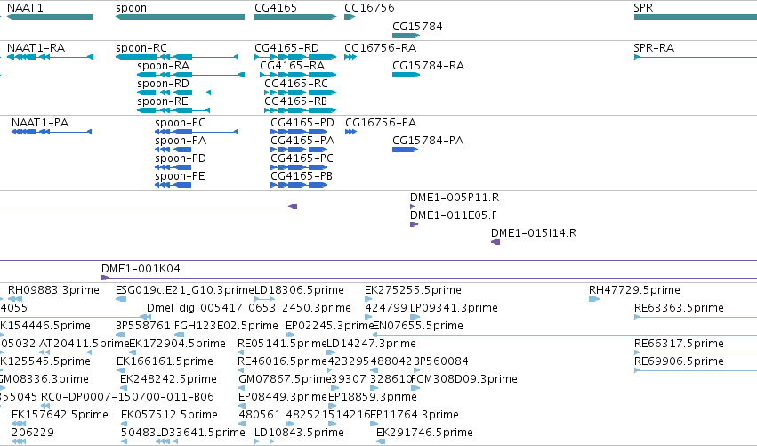Select the CG4165-RA transcript label
This screenshot has width=757, height=446.
(292, 66)
